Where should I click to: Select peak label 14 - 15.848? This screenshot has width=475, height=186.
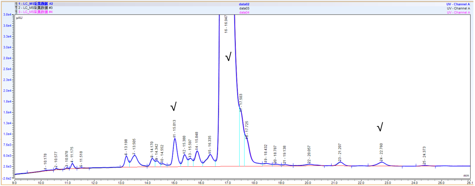pos(197,141)
